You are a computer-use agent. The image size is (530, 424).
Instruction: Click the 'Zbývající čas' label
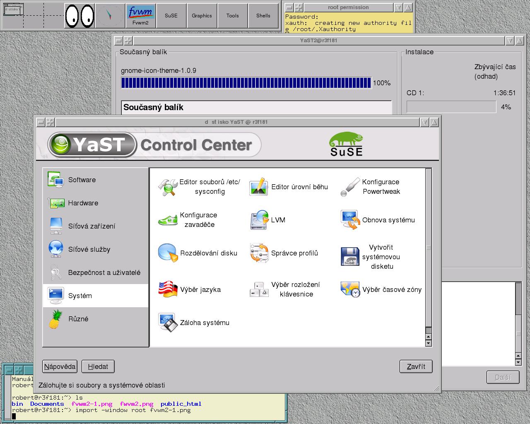tap(495, 67)
